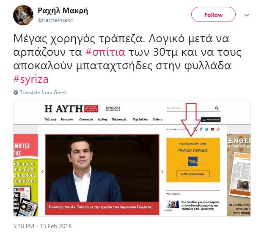Screen dimensions: 264x232
Task: Open the Πολιτική menu item
Action: pos(50,119)
